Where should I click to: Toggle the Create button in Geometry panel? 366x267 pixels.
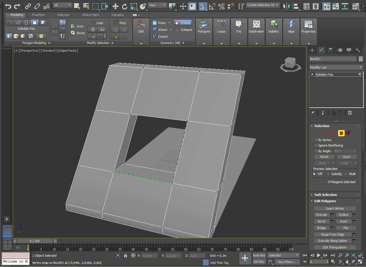(x=183, y=23)
